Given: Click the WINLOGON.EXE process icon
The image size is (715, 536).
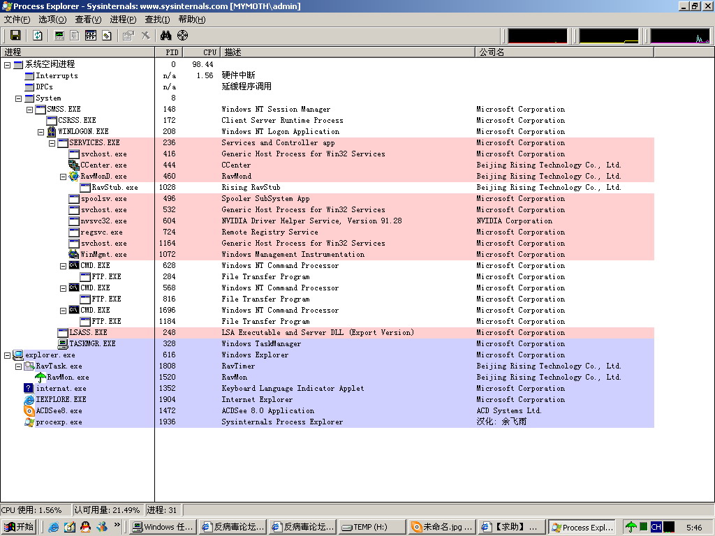Looking at the screenshot, I should tap(52, 131).
